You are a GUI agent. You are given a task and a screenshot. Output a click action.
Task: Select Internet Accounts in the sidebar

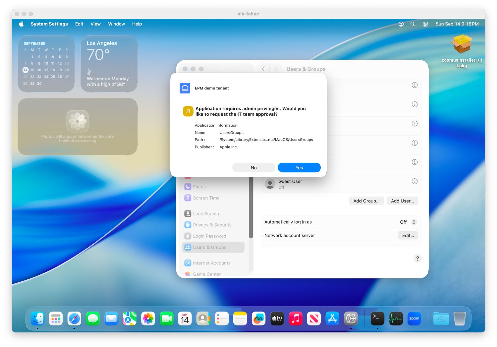coord(213,263)
